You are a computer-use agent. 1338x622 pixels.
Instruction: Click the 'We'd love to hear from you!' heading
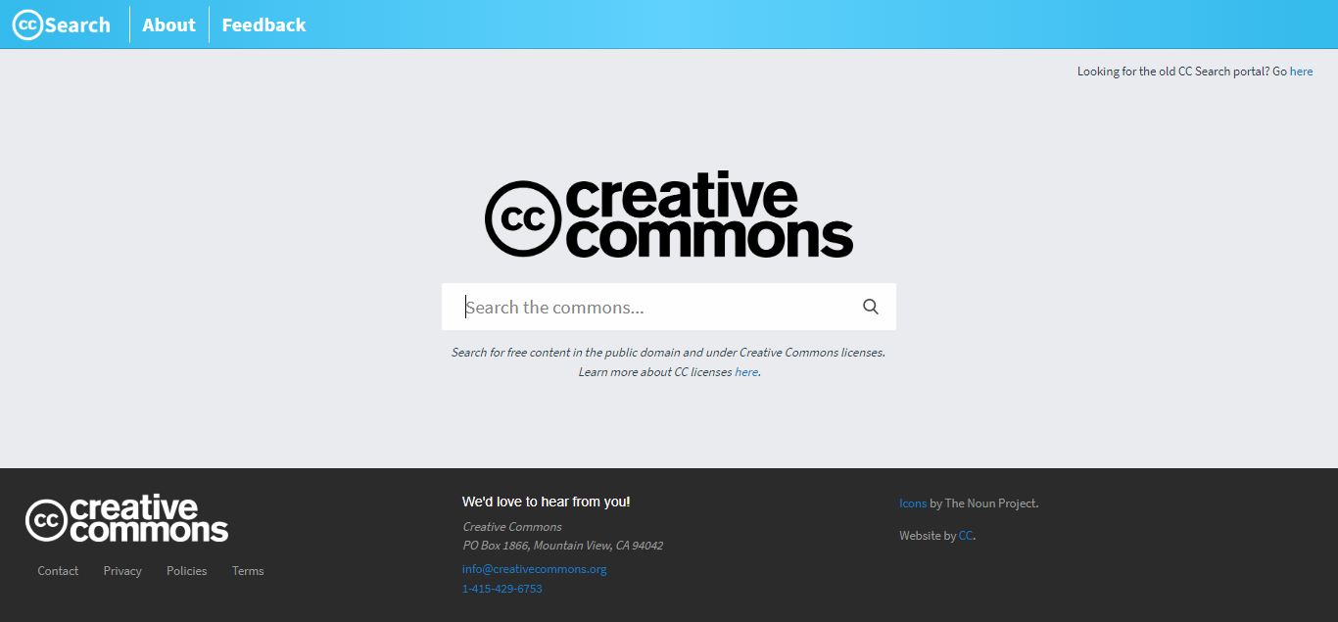pyautogui.click(x=547, y=502)
